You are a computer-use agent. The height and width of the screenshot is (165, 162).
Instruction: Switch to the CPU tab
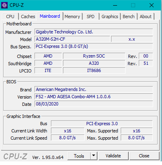[10, 16]
